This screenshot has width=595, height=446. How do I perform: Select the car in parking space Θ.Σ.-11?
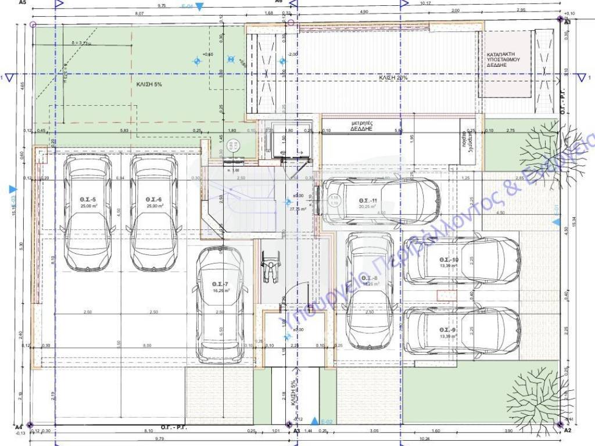(381, 202)
